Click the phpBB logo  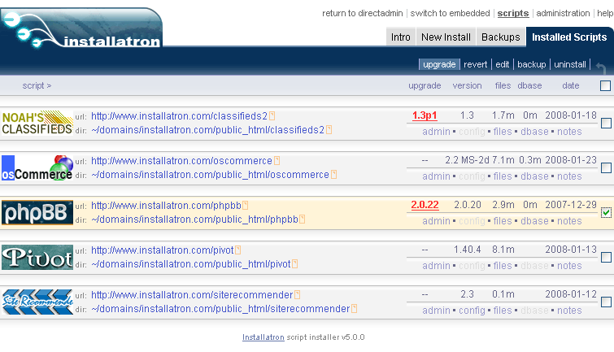point(37,212)
